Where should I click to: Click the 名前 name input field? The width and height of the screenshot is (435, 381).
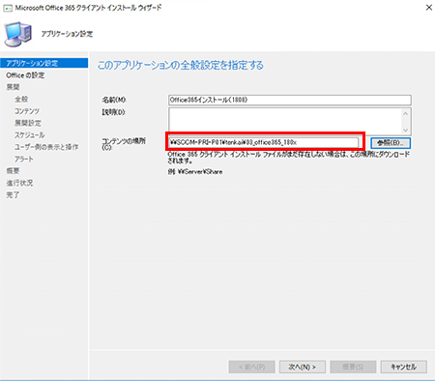tap(290, 100)
